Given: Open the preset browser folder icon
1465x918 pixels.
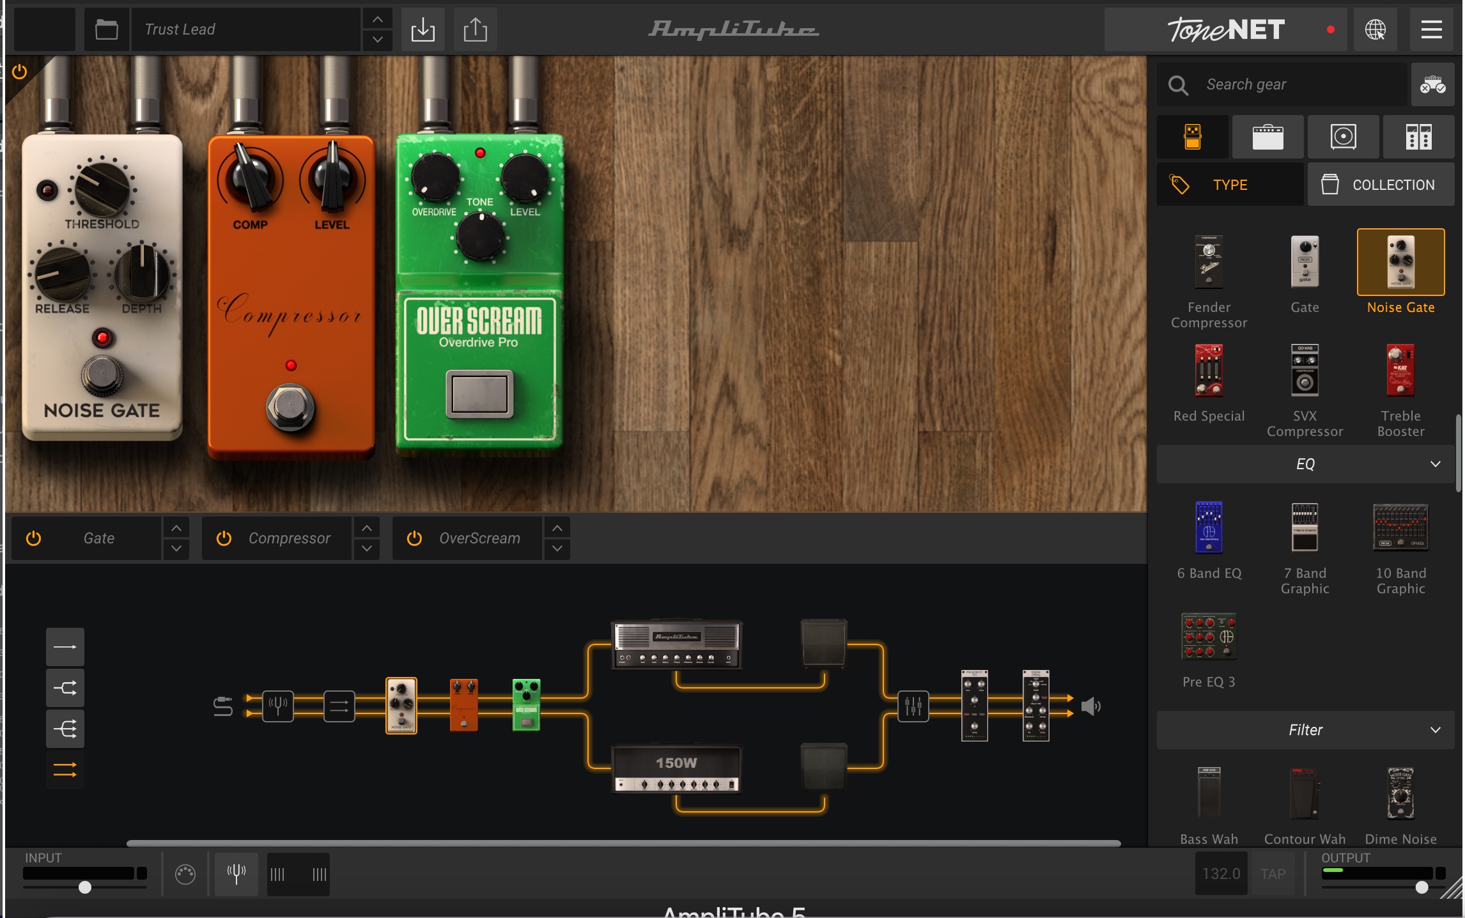Looking at the screenshot, I should tap(107, 29).
